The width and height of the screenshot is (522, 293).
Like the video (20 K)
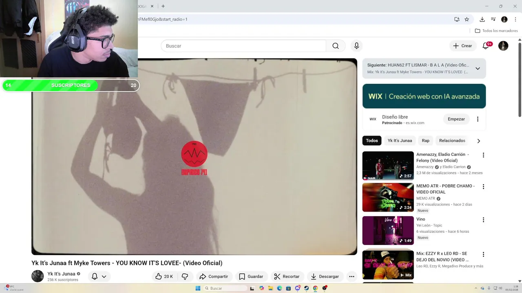coord(164,276)
